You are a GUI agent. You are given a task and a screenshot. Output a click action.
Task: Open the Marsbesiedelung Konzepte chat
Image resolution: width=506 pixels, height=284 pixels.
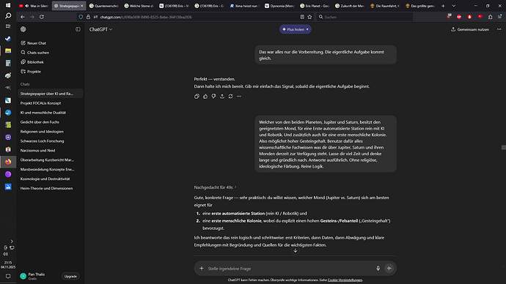(x=50, y=169)
